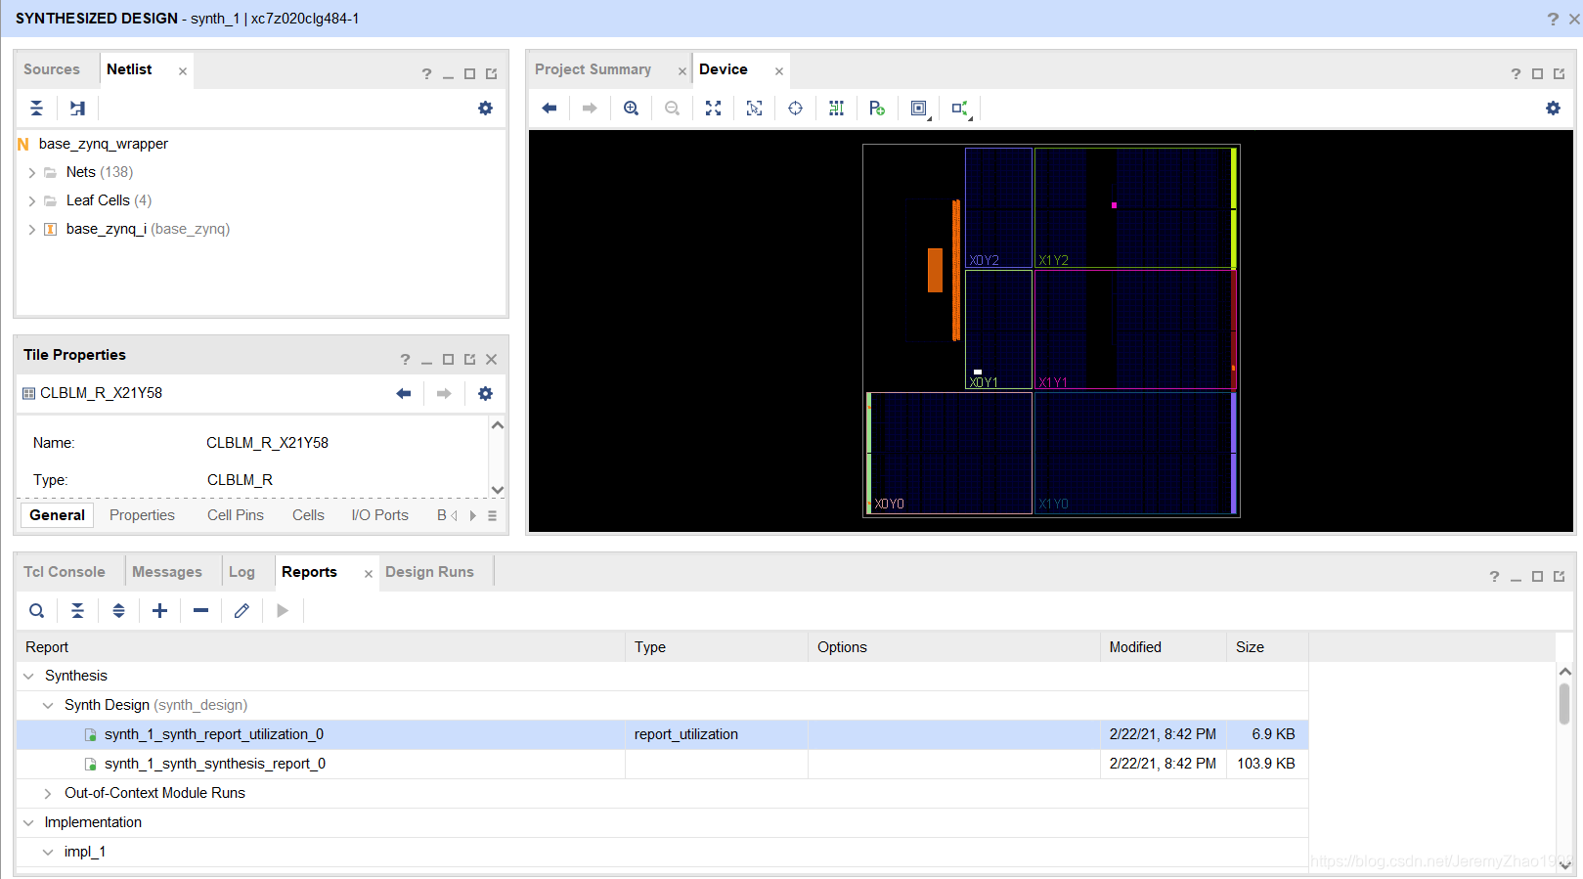Toggle routing resources display icon
1583x879 pixels.
pos(836,109)
